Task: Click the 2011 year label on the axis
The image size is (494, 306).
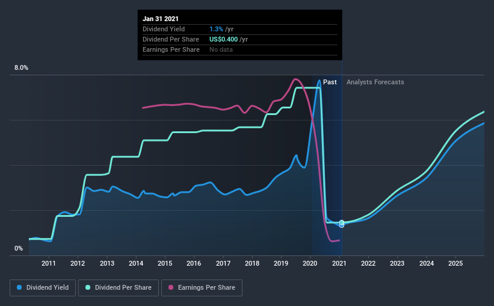Action: 49,264
